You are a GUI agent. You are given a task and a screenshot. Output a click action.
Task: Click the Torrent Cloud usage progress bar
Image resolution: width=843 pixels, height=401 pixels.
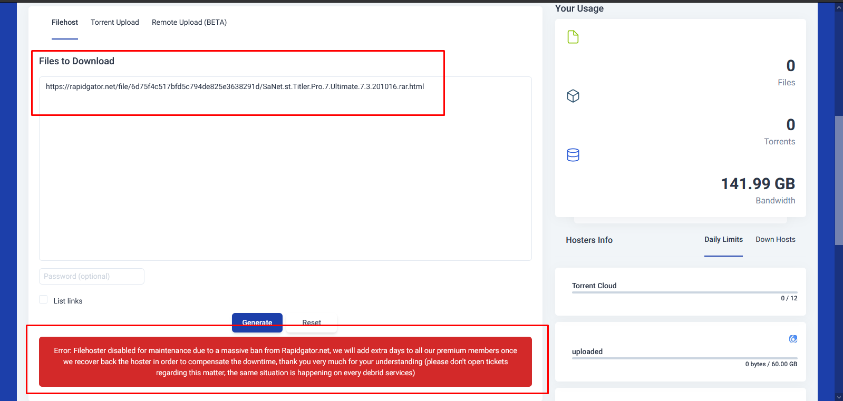[x=685, y=292]
